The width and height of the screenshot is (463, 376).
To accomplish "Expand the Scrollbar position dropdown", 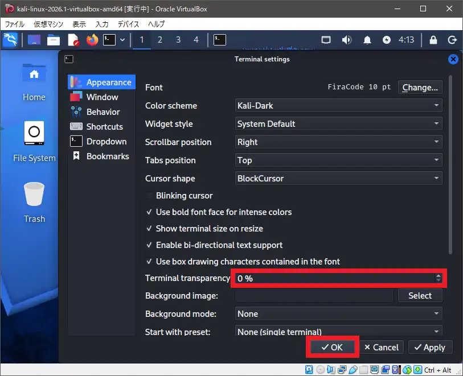I will coord(339,142).
